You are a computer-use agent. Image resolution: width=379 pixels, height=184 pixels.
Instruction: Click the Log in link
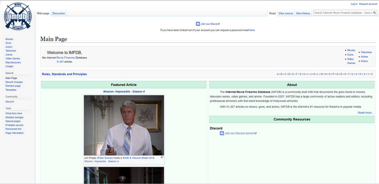click(x=354, y=4)
